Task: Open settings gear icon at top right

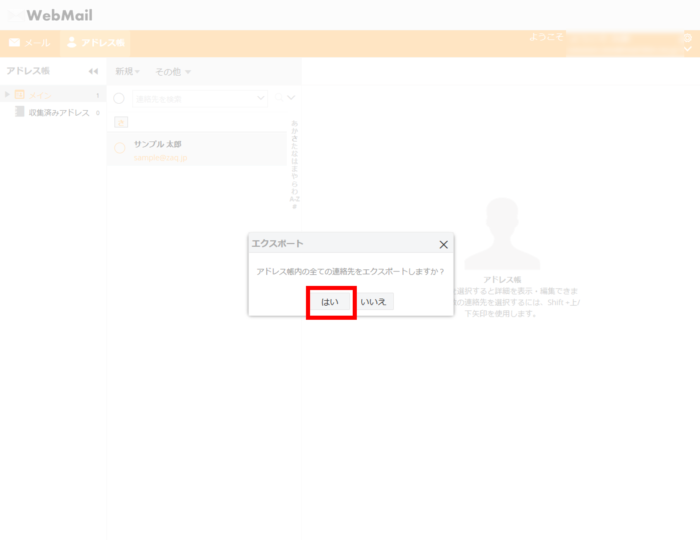Action: click(x=688, y=38)
